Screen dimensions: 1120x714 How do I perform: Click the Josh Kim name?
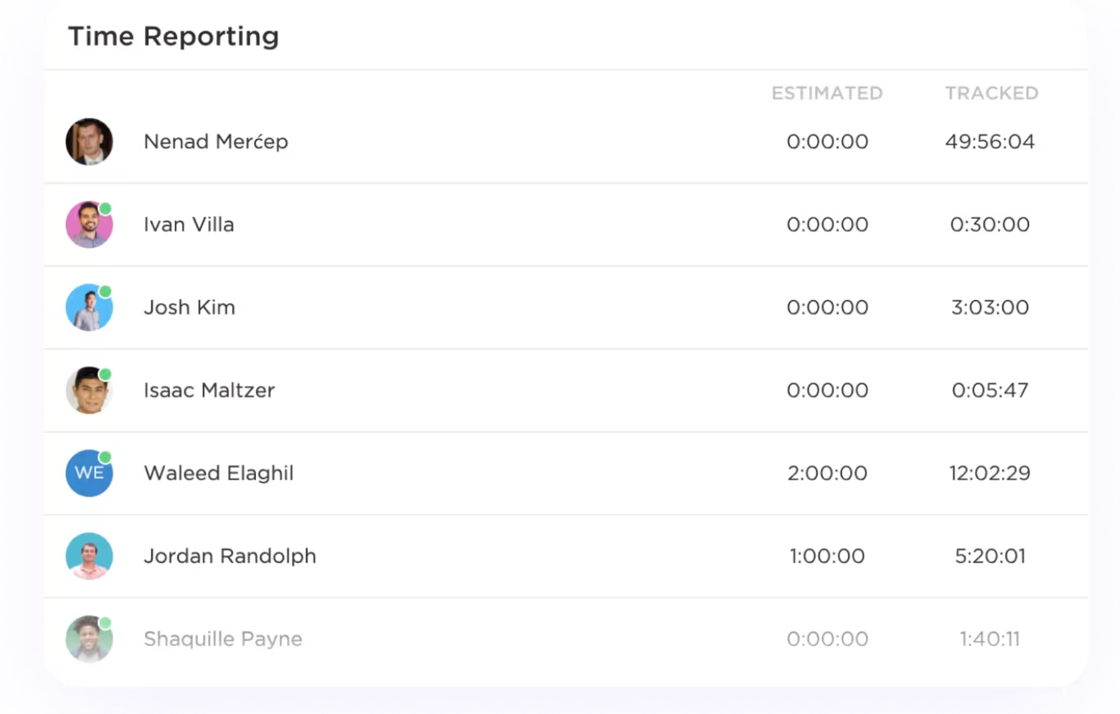pos(190,307)
